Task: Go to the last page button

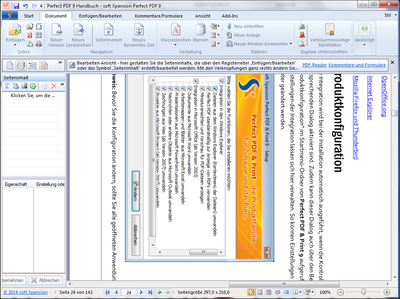Action: pyautogui.click(x=150, y=292)
